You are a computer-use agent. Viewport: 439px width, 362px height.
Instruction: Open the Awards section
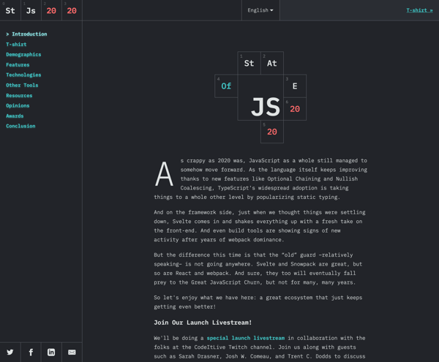click(15, 116)
